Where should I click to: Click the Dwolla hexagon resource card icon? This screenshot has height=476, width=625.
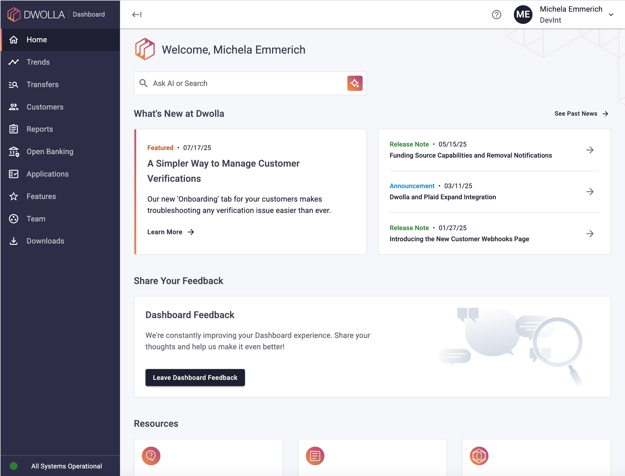pos(479,456)
